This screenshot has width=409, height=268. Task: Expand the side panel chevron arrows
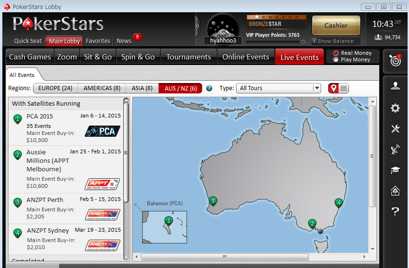(x=197, y=25)
